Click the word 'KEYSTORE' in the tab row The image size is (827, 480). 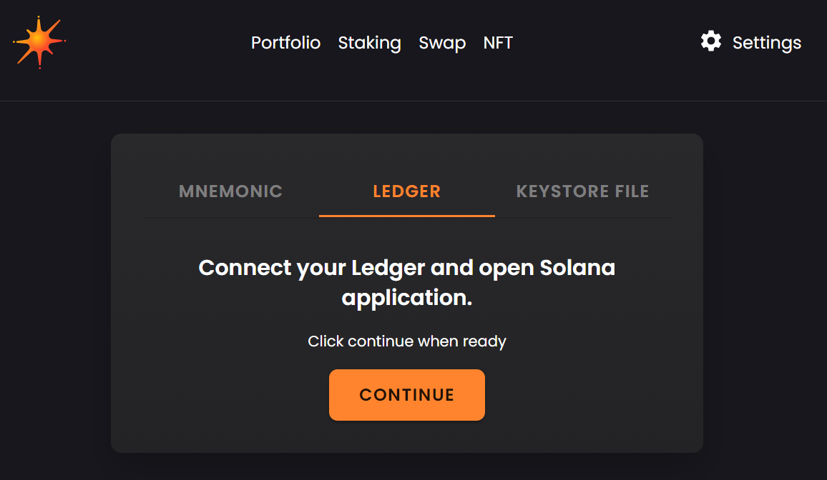[554, 191]
